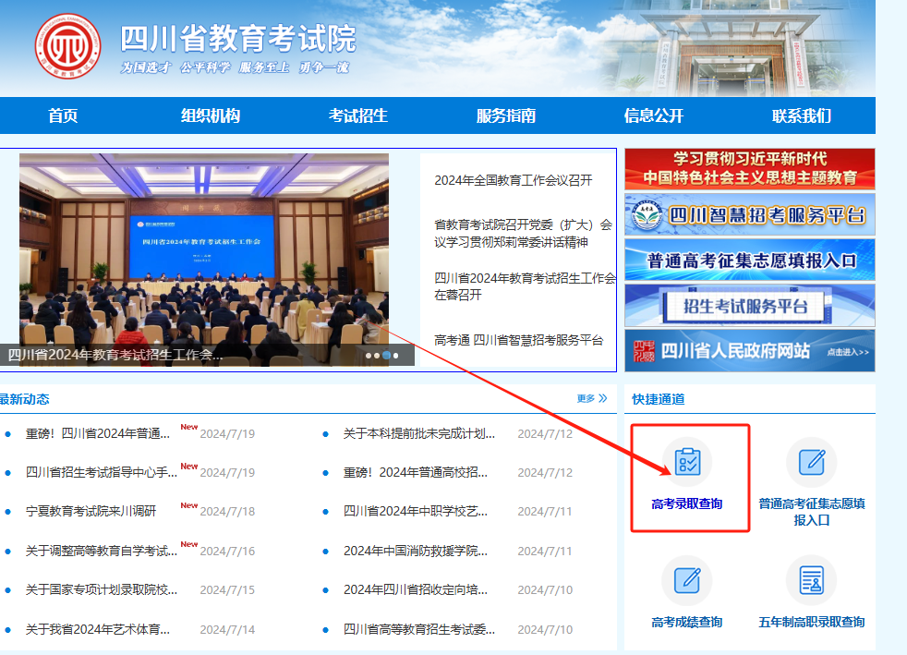Open news 宁夏教育考试院来川调研
The width and height of the screenshot is (907, 655).
[x=91, y=511]
